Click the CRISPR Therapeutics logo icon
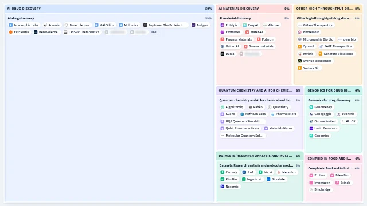The image size is (367, 206). coord(65,32)
